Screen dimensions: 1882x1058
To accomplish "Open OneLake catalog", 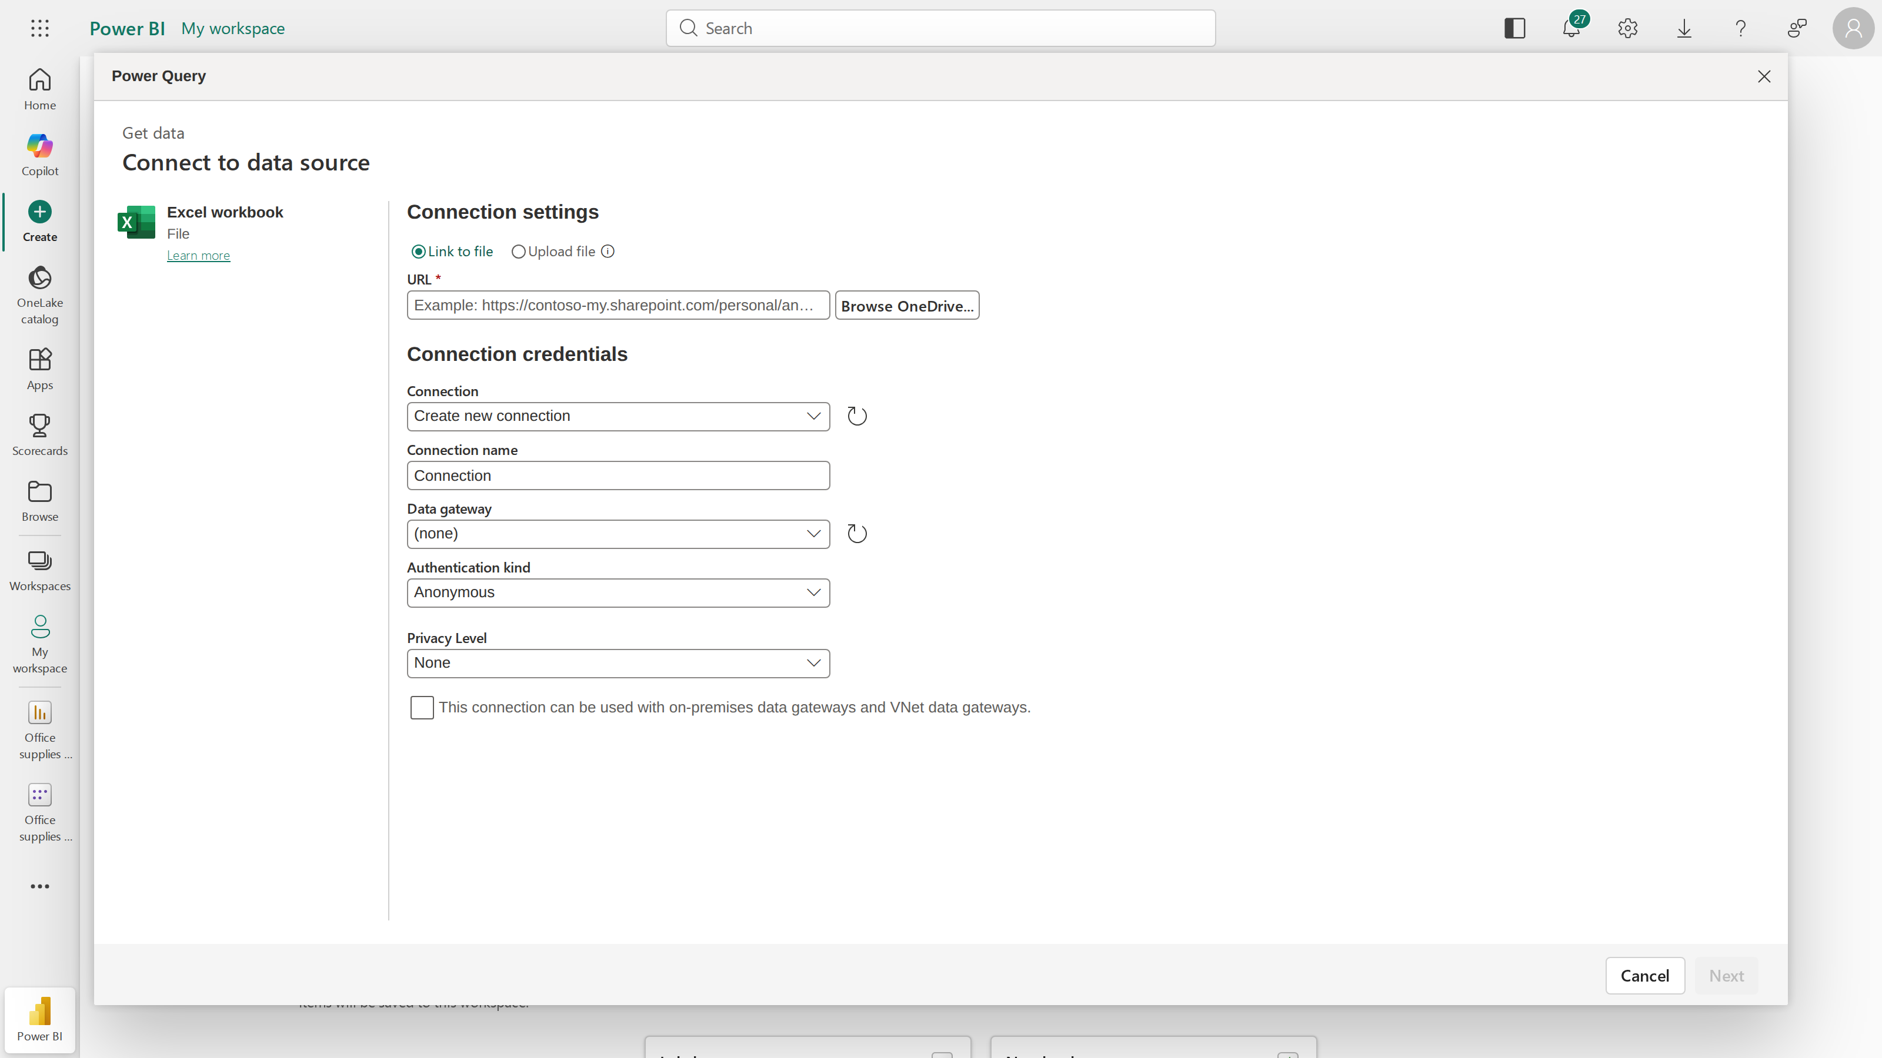I will (39, 294).
